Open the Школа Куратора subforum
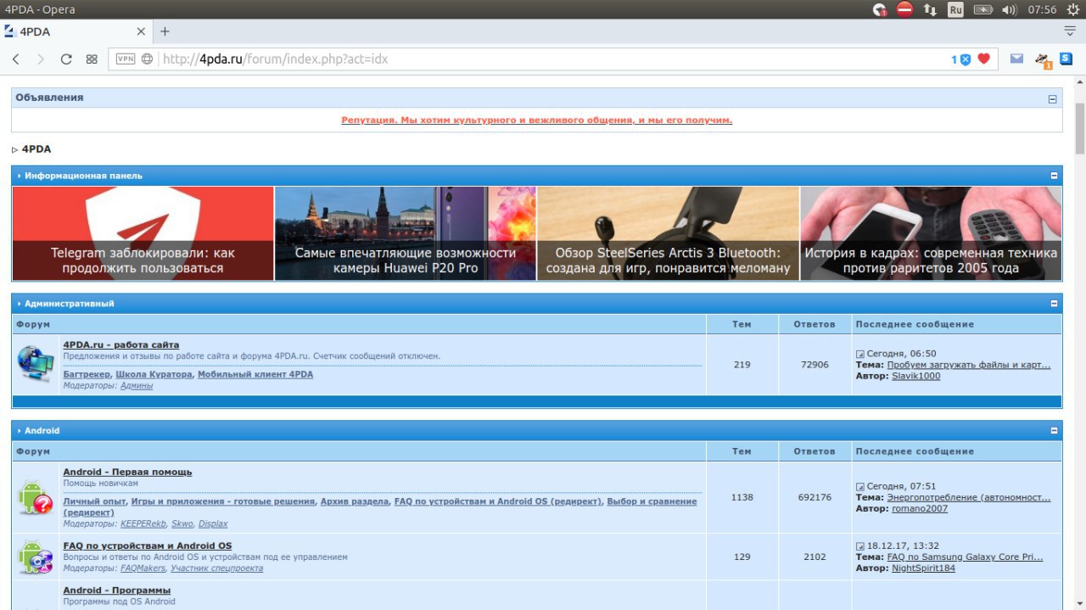This screenshot has width=1086, height=610. pos(154,374)
